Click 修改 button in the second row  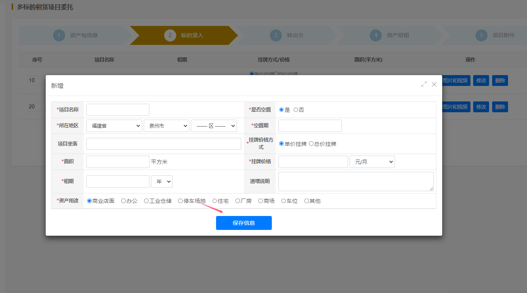(481, 107)
